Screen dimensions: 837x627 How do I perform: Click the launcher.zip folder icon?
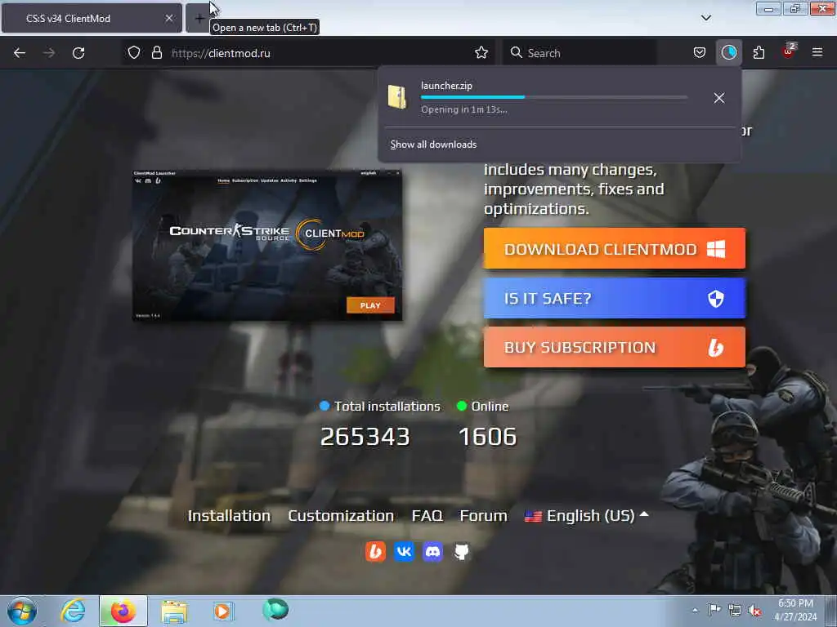[397, 97]
